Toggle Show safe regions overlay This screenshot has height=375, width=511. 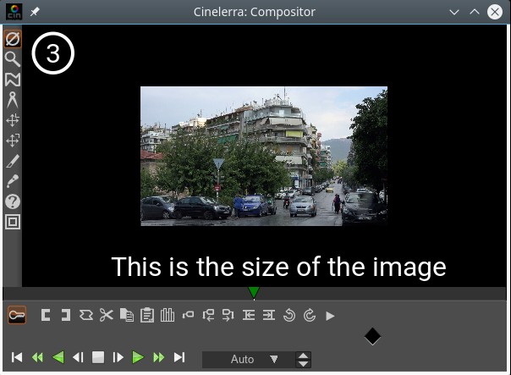(12, 222)
